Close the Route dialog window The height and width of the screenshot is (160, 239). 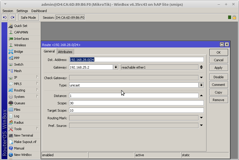coord(227,44)
